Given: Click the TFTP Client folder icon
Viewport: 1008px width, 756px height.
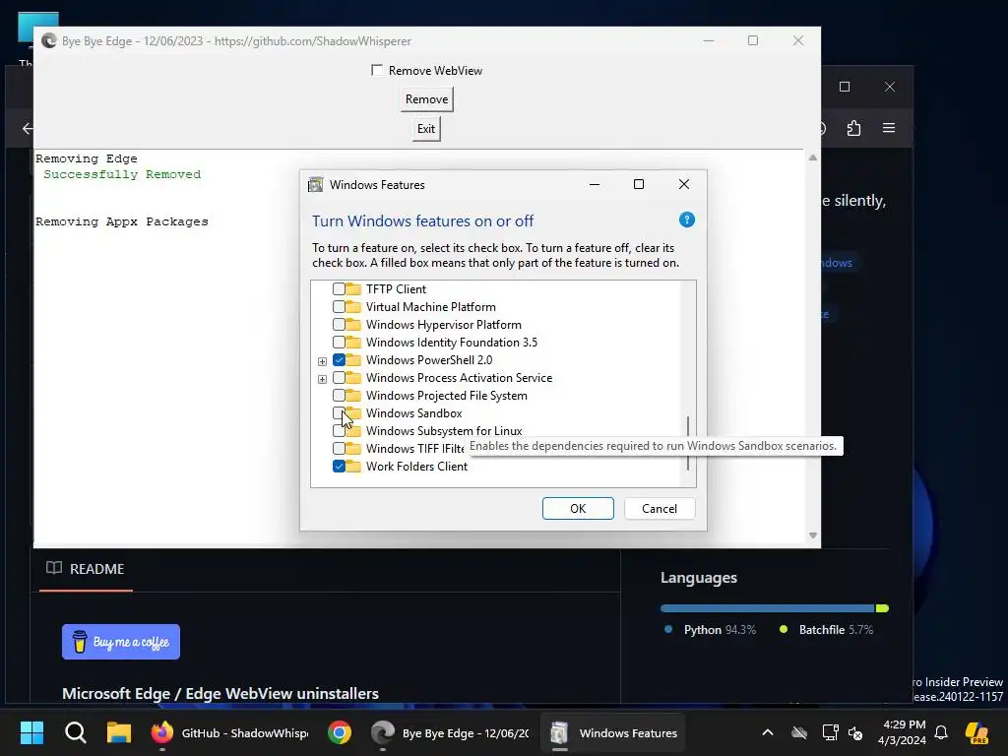Looking at the screenshot, I should click(x=353, y=288).
